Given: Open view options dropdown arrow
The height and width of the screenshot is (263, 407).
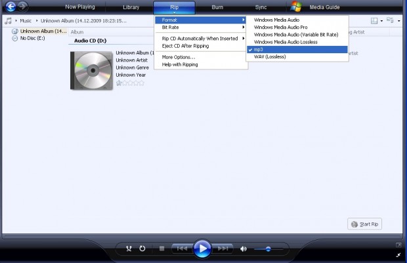Looking at the screenshot, I should click(398, 21).
